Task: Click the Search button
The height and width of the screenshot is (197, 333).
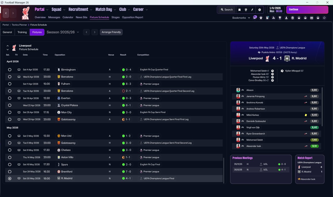Action: pyautogui.click(x=227, y=10)
